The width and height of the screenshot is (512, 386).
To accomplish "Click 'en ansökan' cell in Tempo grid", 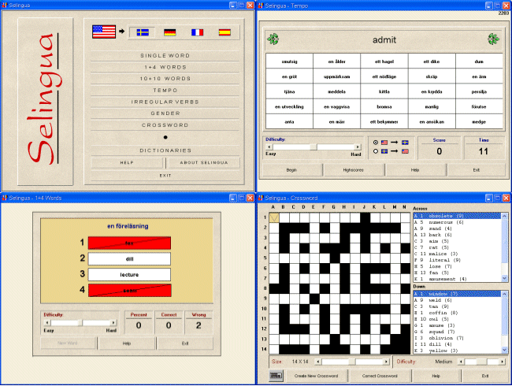I will [432, 122].
